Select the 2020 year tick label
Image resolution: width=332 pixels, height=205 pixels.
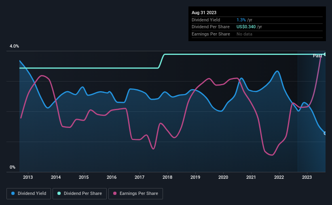click(223, 177)
